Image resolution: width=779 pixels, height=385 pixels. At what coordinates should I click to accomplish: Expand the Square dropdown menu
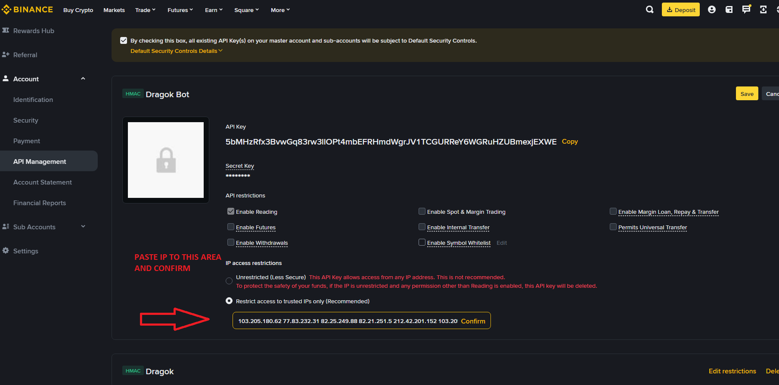click(x=246, y=10)
